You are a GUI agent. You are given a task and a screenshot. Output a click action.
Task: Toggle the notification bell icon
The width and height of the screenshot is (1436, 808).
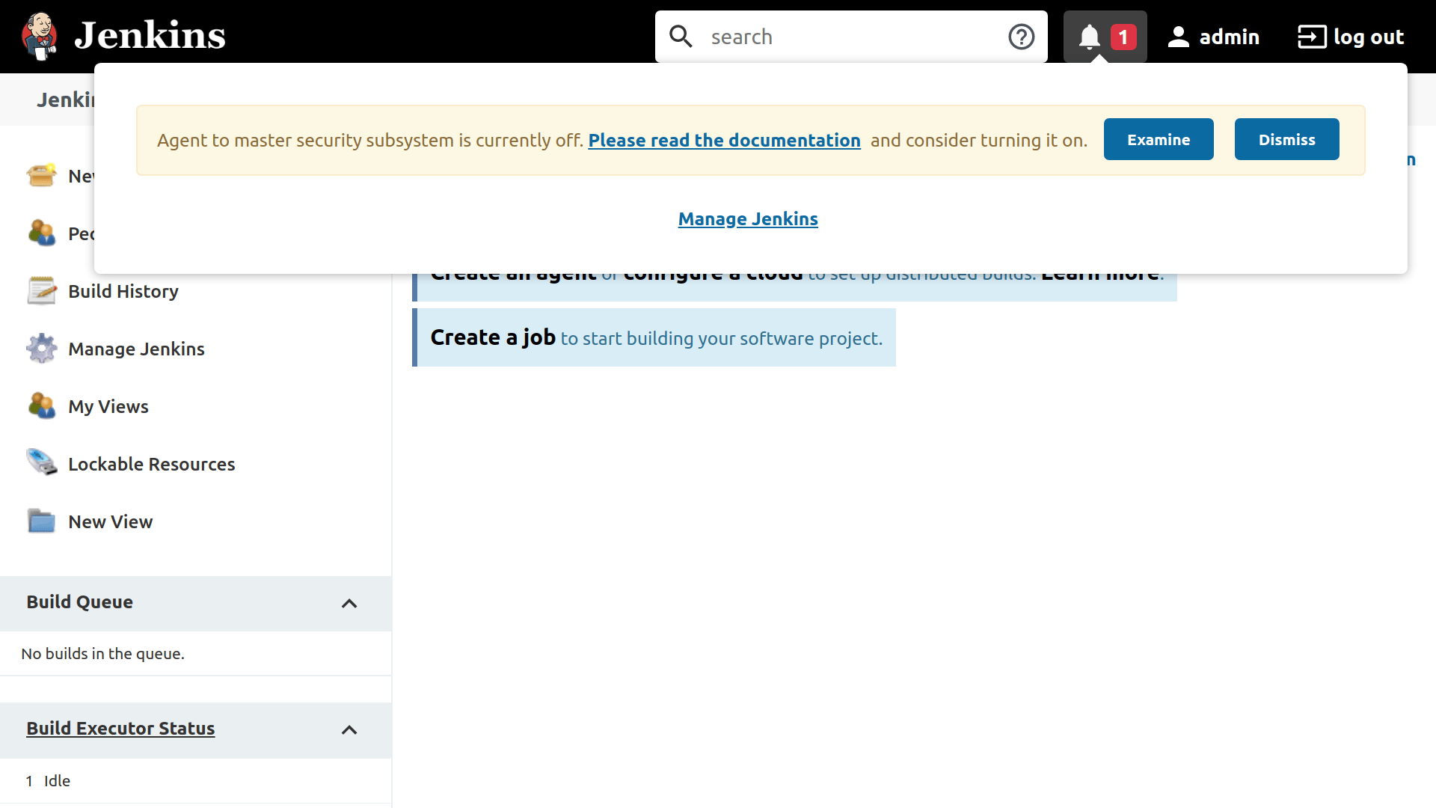1089,37
